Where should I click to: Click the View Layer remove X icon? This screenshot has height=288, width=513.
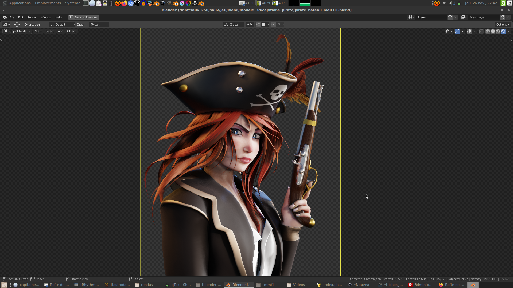508,17
